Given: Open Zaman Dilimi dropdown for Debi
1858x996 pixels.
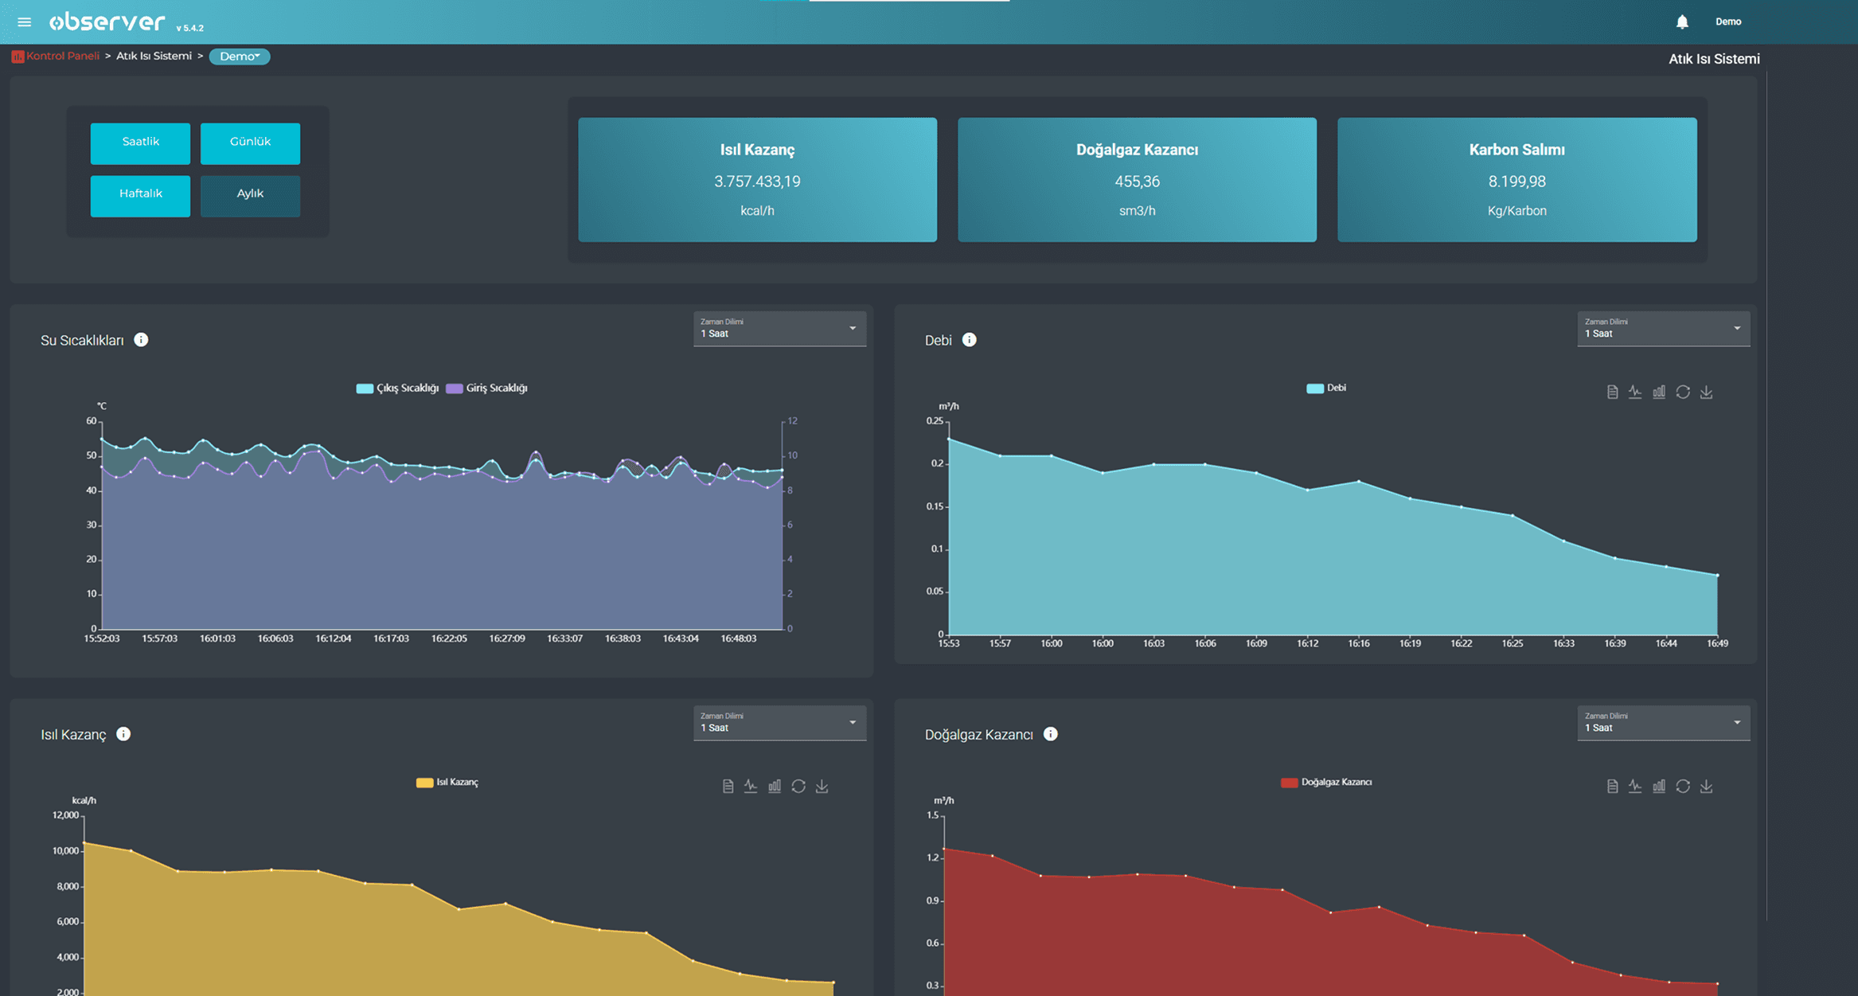Looking at the screenshot, I should click(x=1663, y=329).
